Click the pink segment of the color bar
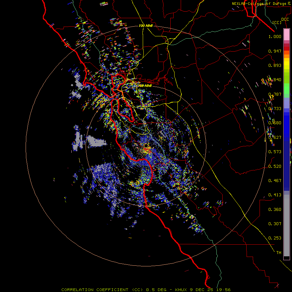 tap(286, 35)
